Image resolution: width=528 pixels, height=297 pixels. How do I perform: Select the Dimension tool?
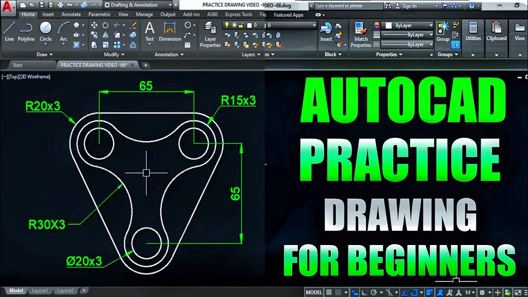pos(170,31)
